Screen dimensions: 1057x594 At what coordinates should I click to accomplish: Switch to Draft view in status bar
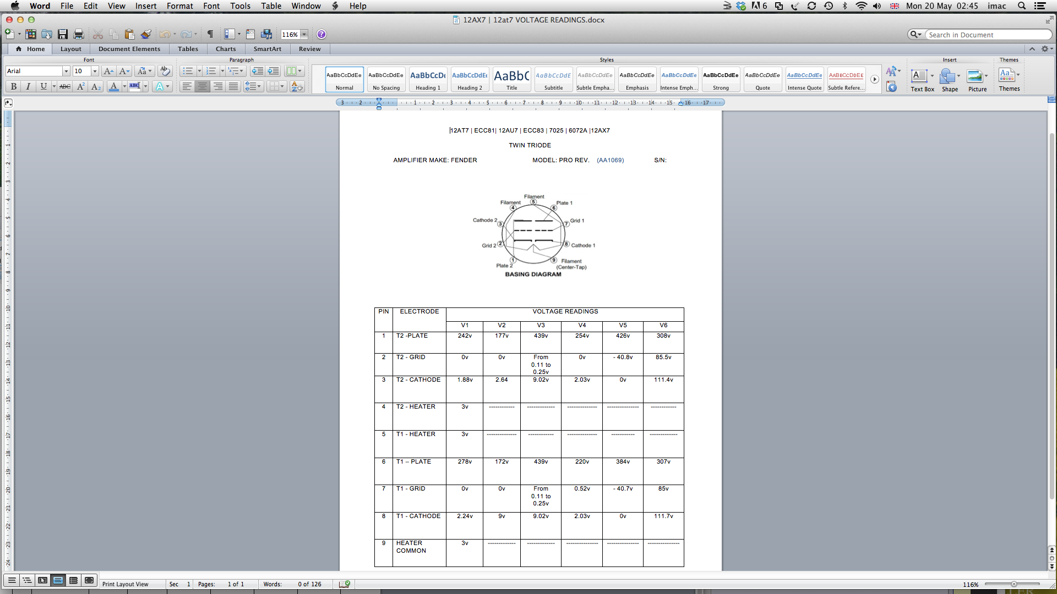(12, 580)
